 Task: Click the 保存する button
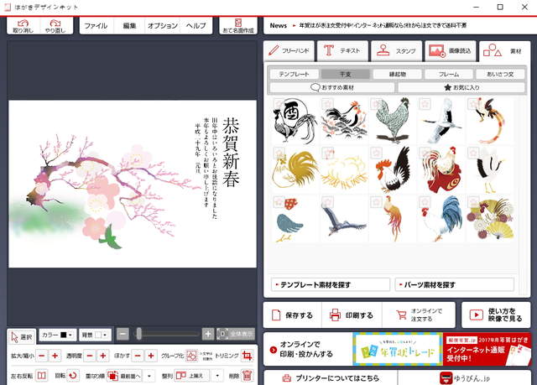tap(290, 315)
